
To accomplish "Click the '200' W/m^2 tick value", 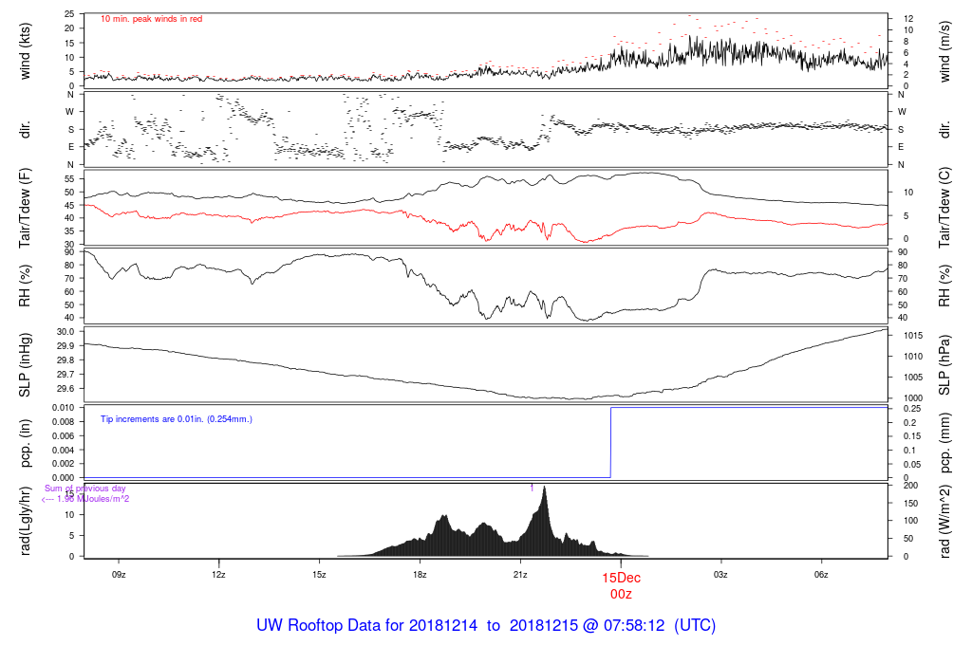I will (910, 486).
